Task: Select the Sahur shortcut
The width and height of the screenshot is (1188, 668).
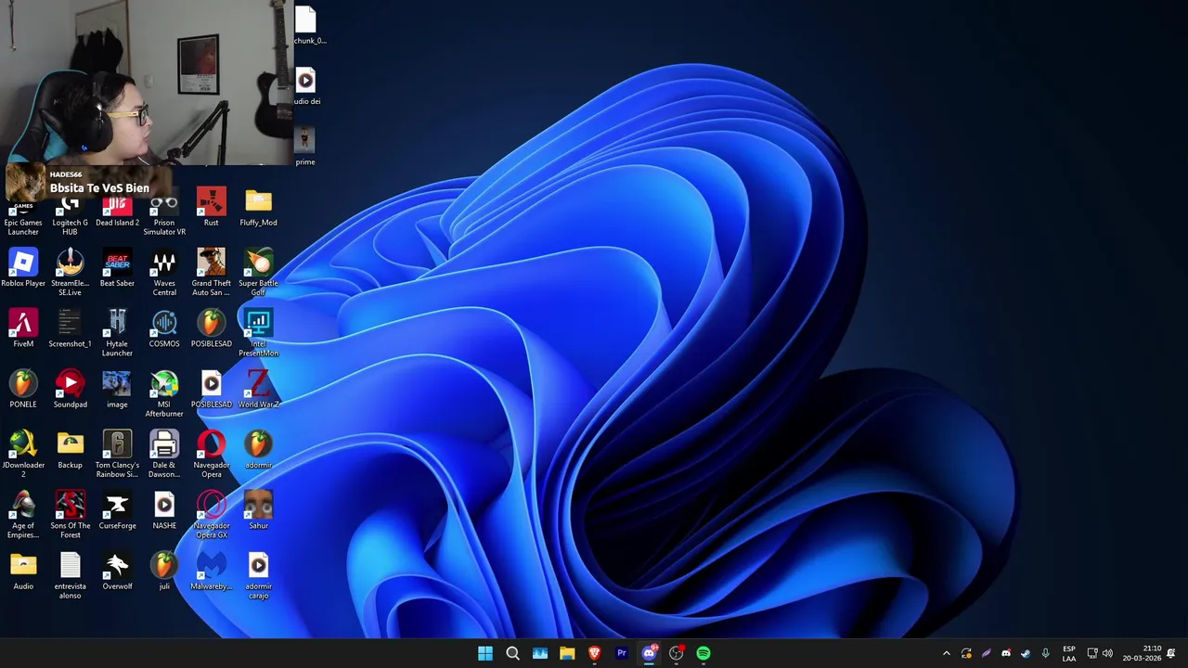Action: pos(258,510)
